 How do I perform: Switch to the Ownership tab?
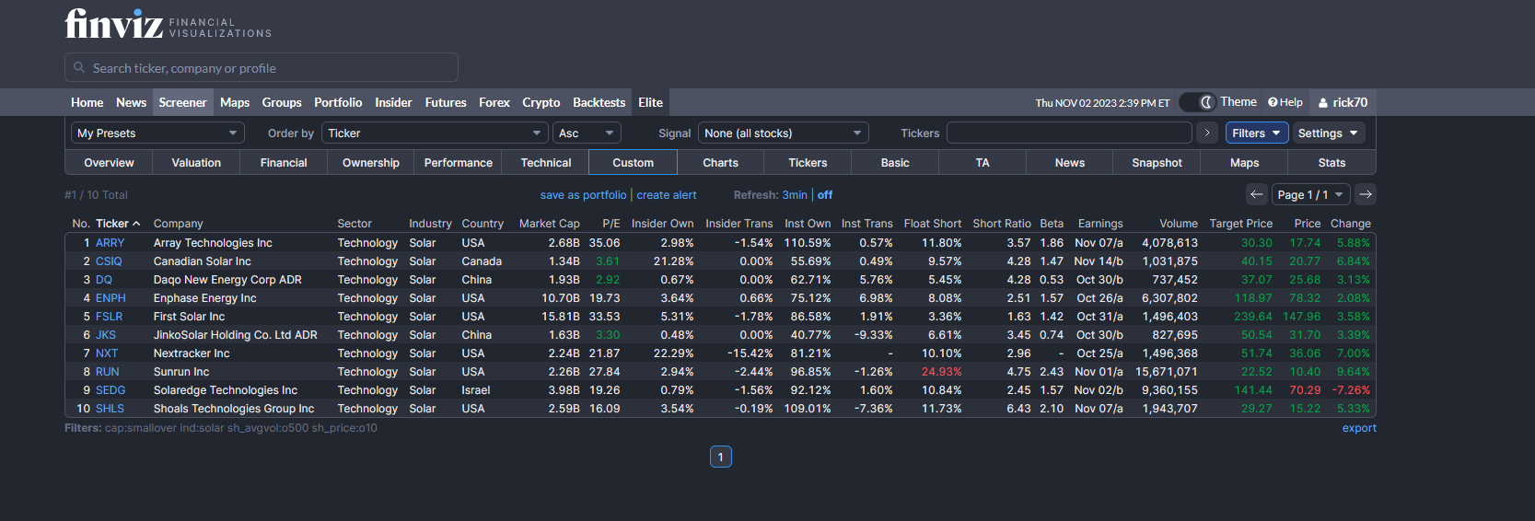click(371, 163)
